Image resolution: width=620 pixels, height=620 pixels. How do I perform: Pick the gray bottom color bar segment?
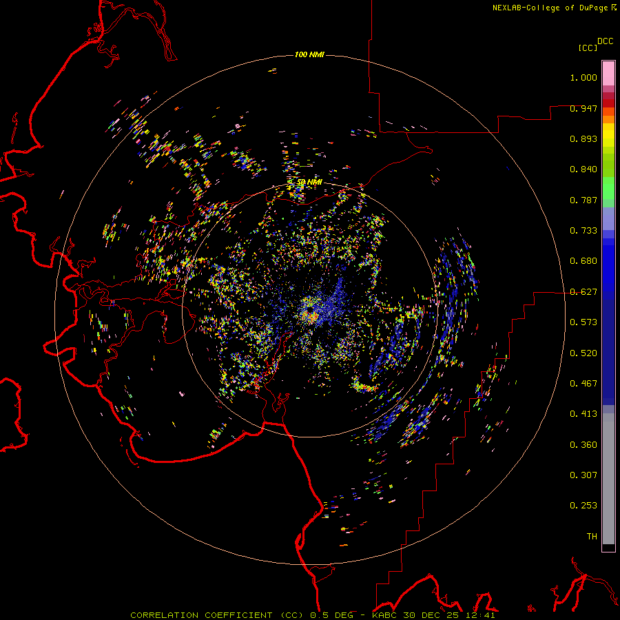pos(608,479)
